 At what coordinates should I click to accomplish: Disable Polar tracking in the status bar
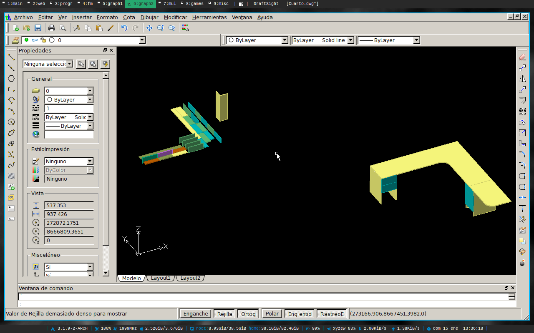pyautogui.click(x=272, y=313)
